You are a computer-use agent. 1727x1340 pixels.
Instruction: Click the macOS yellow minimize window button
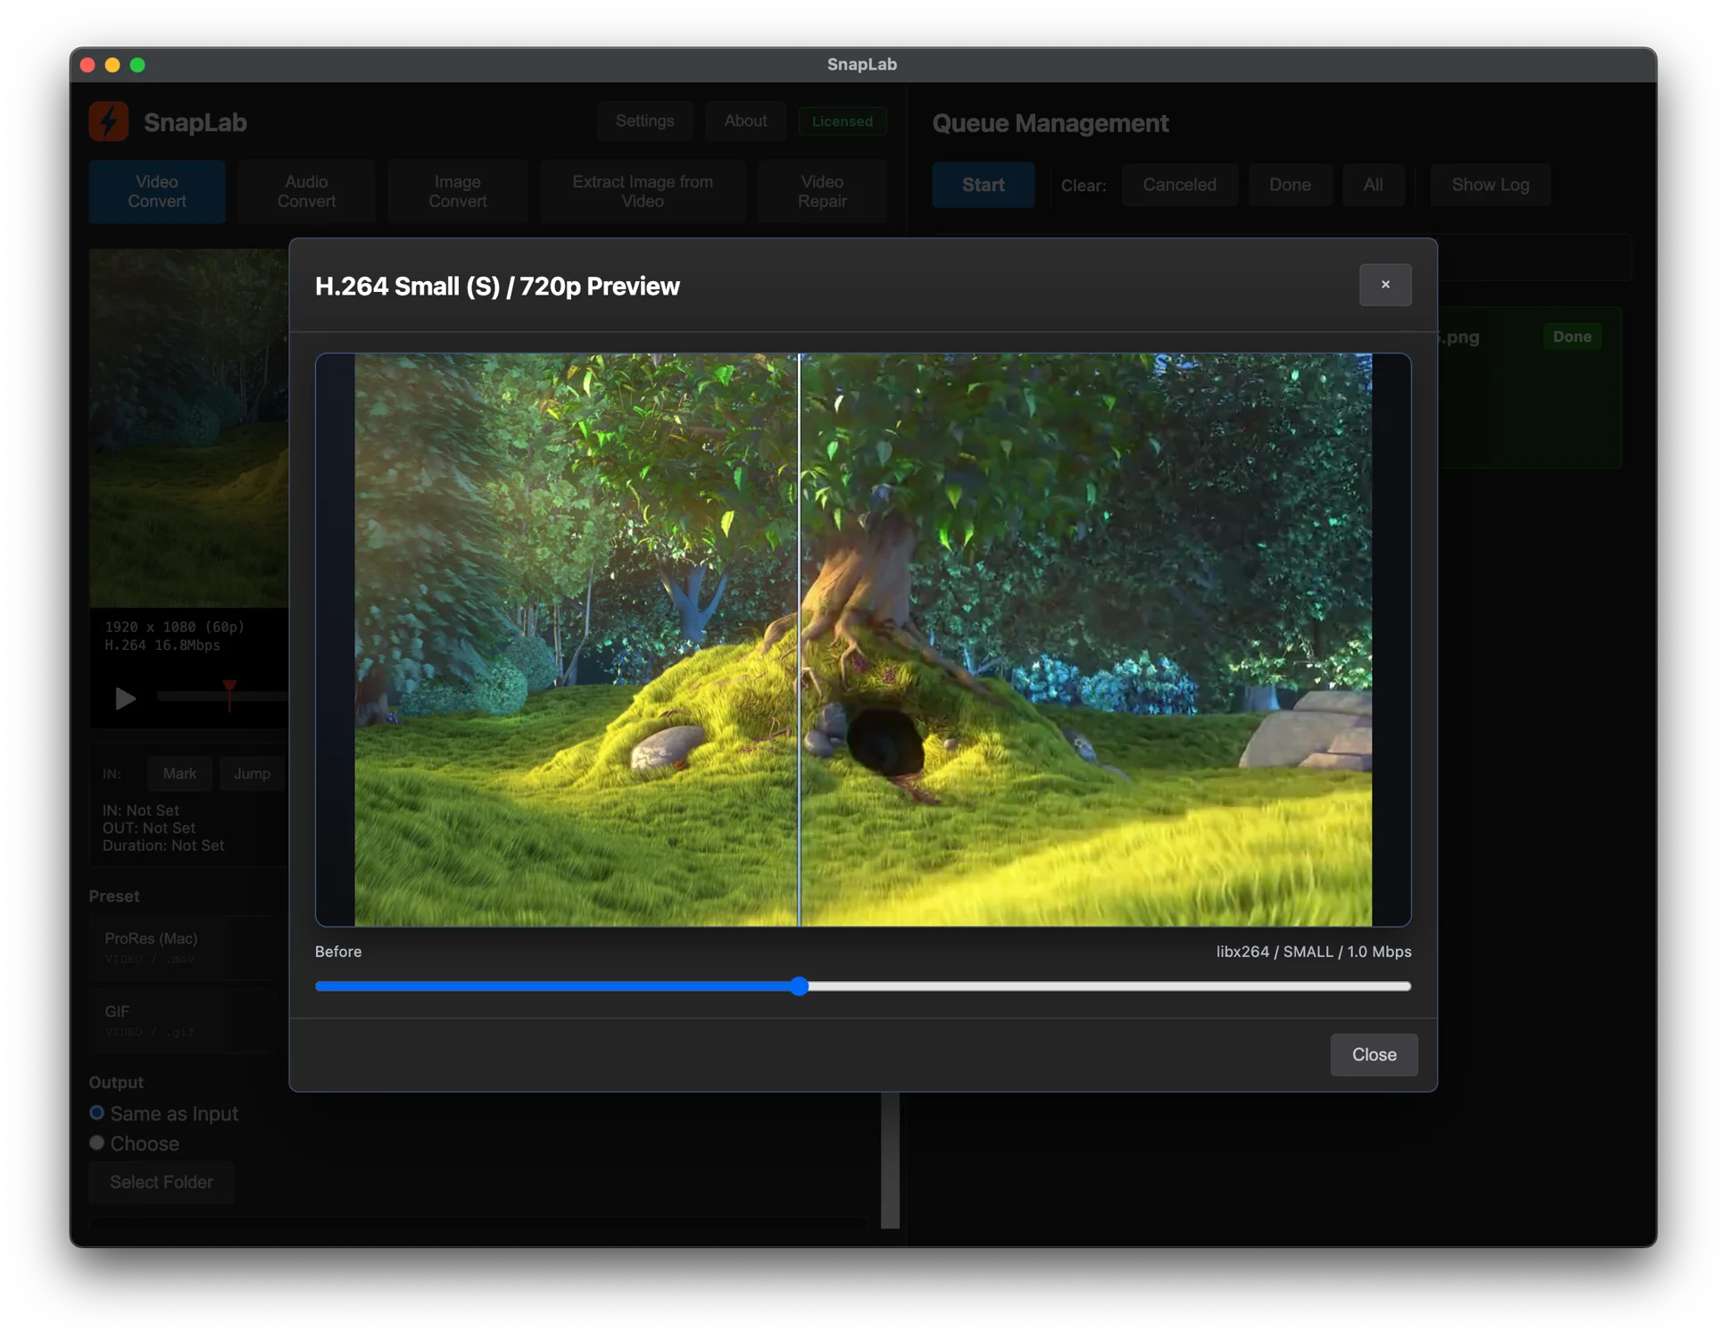pos(112,64)
